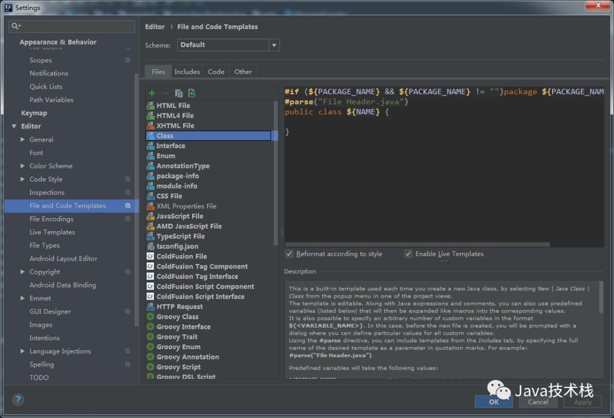Click the Groovy Trait green icon
Viewport: 614px width, 418px height.
click(150, 337)
